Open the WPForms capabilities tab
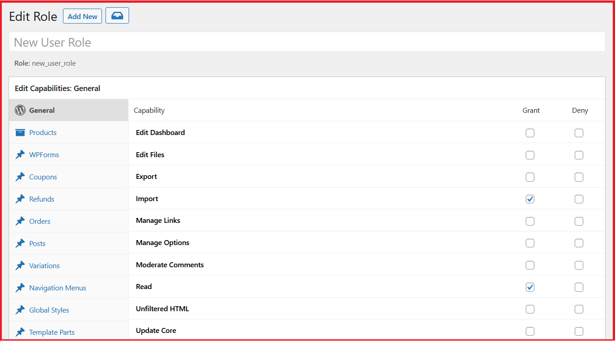The width and height of the screenshot is (615, 342). click(x=69, y=154)
